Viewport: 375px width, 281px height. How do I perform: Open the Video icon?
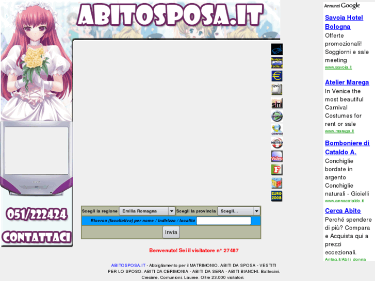click(x=276, y=156)
